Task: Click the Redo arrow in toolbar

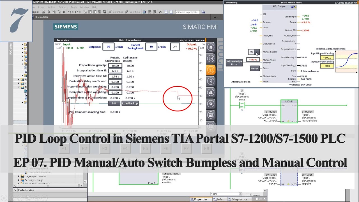Action: pyautogui.click(x=76, y=12)
